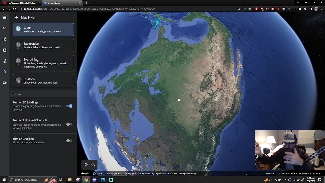Viewport: 325px width, 183px height.
Task: Select the Everything map style
Action: pyautogui.click(x=43, y=63)
